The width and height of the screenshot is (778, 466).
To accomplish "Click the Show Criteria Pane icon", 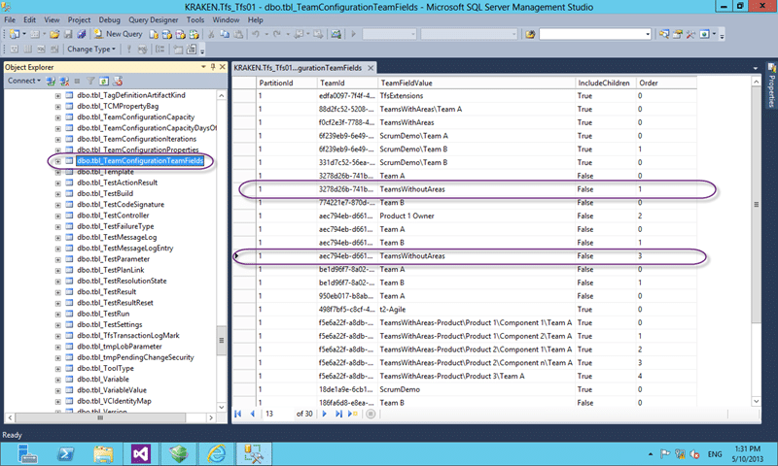I will point(28,49).
